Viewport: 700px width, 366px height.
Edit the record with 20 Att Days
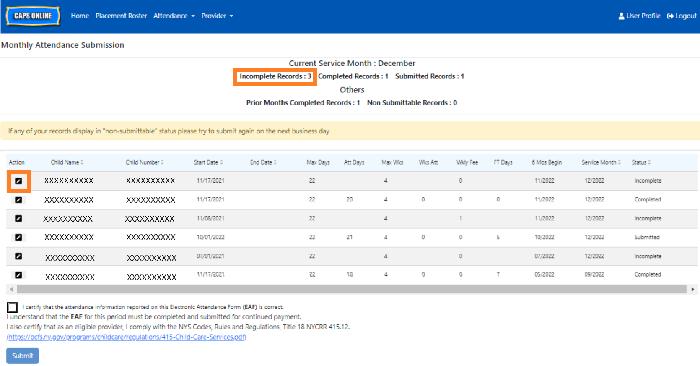click(18, 200)
